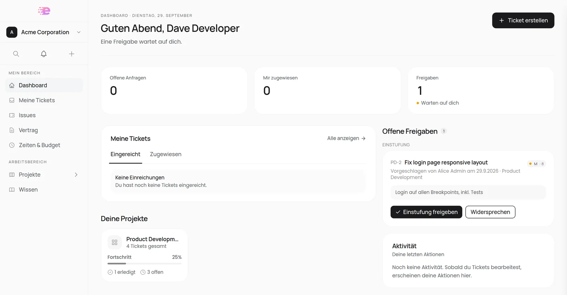Screen dimensions: 567x295
Task: Click the note 'Login auf allen Breakpoints, inkl. Tests'
Action: 468,192
